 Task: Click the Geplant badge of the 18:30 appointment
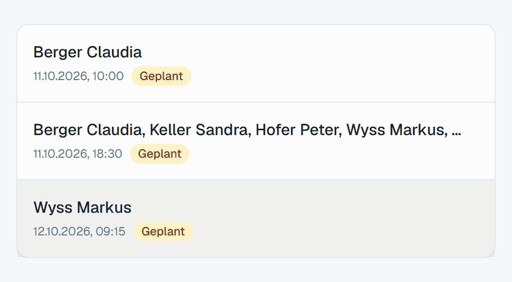160,154
